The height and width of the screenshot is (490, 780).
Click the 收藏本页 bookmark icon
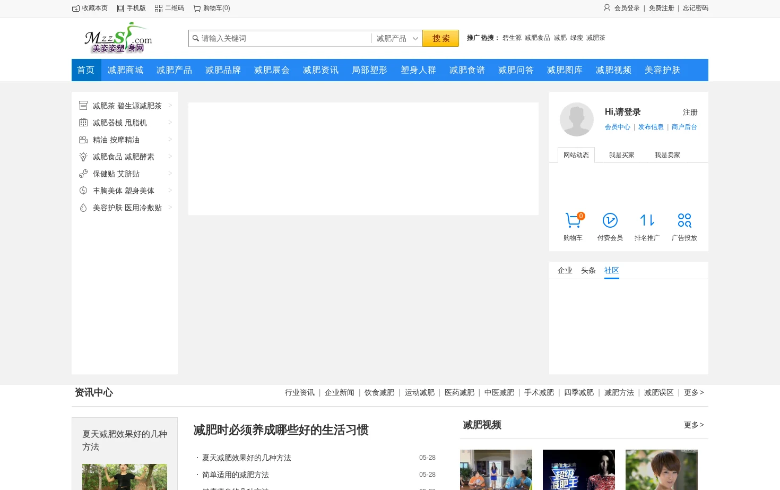(x=76, y=8)
